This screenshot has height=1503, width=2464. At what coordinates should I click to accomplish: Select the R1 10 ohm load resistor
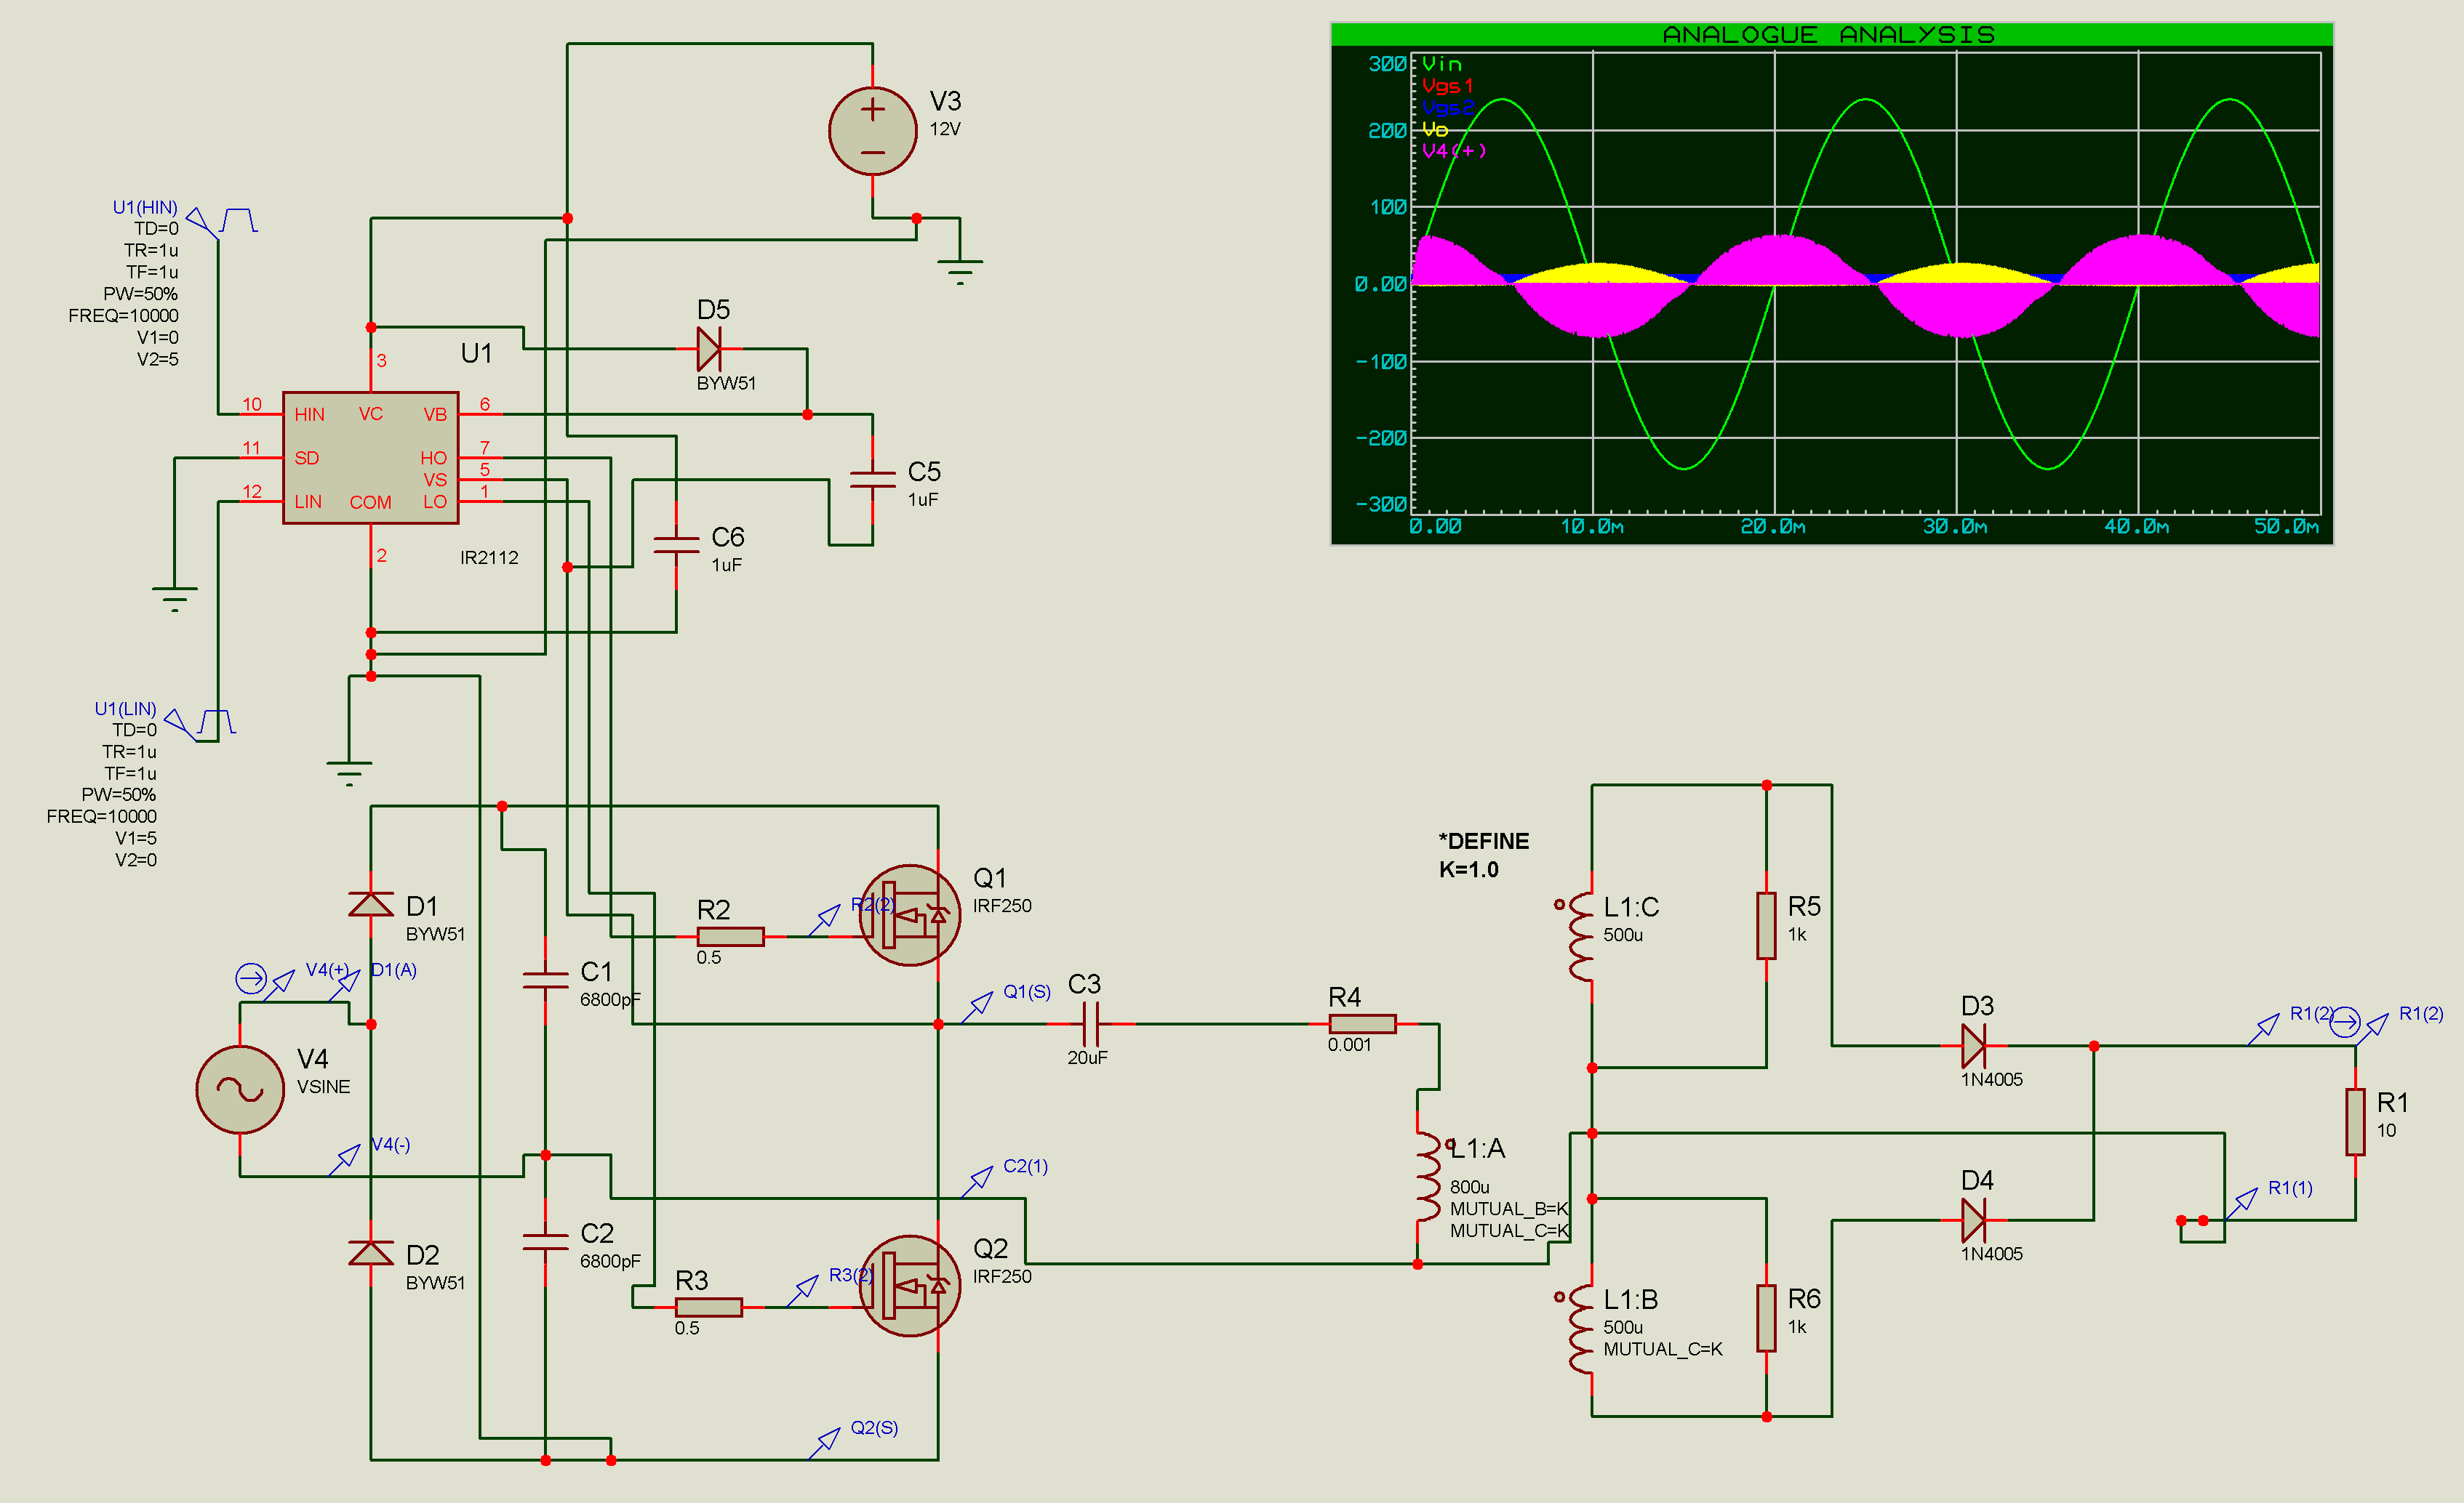click(x=2355, y=1122)
